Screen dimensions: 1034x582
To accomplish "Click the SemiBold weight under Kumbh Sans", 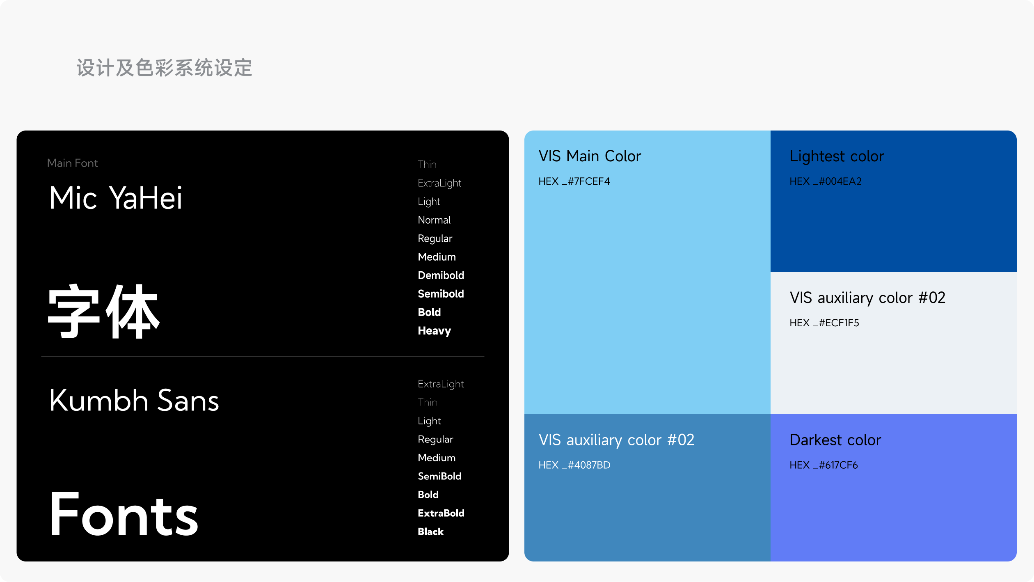I will pyautogui.click(x=439, y=476).
